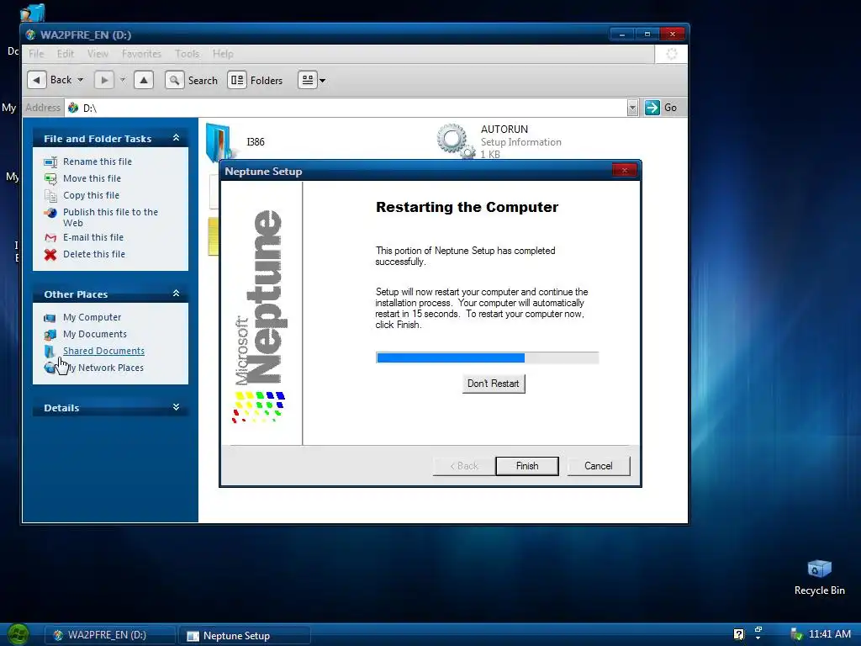Image resolution: width=861 pixels, height=646 pixels.
Task: Click the help question mark tray icon
Action: click(x=738, y=634)
